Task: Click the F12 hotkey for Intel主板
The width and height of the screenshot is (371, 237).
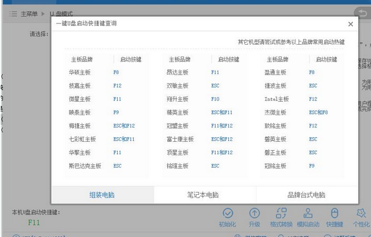Action: point(313,99)
